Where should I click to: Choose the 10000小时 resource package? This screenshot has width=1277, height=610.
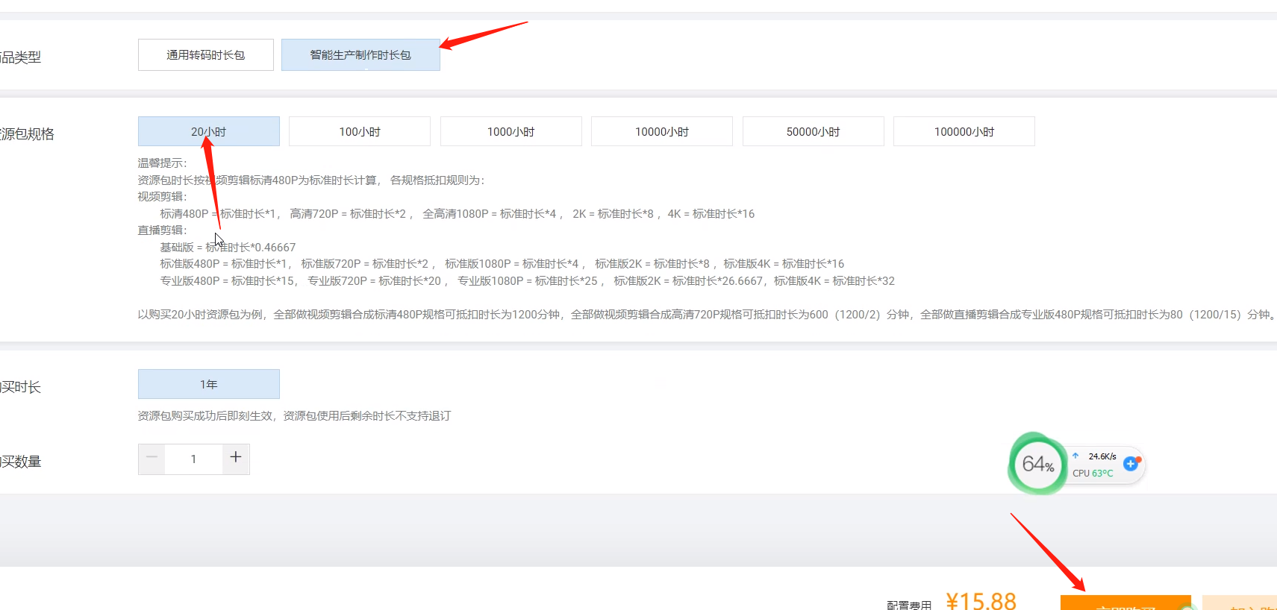662,131
